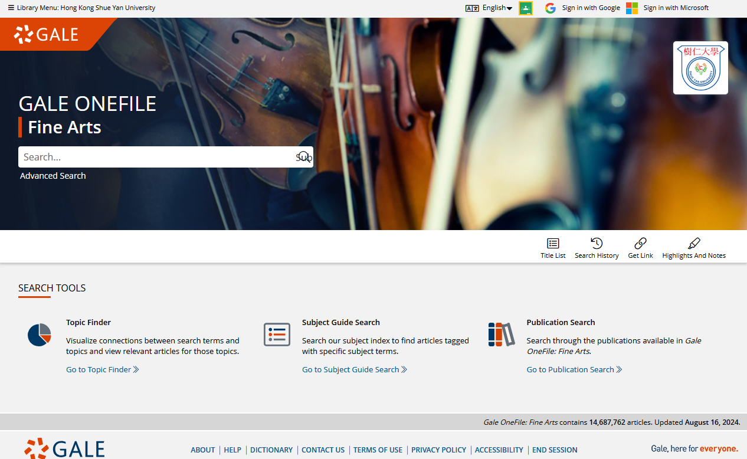Click the Shue Yan University crest

coord(700,68)
